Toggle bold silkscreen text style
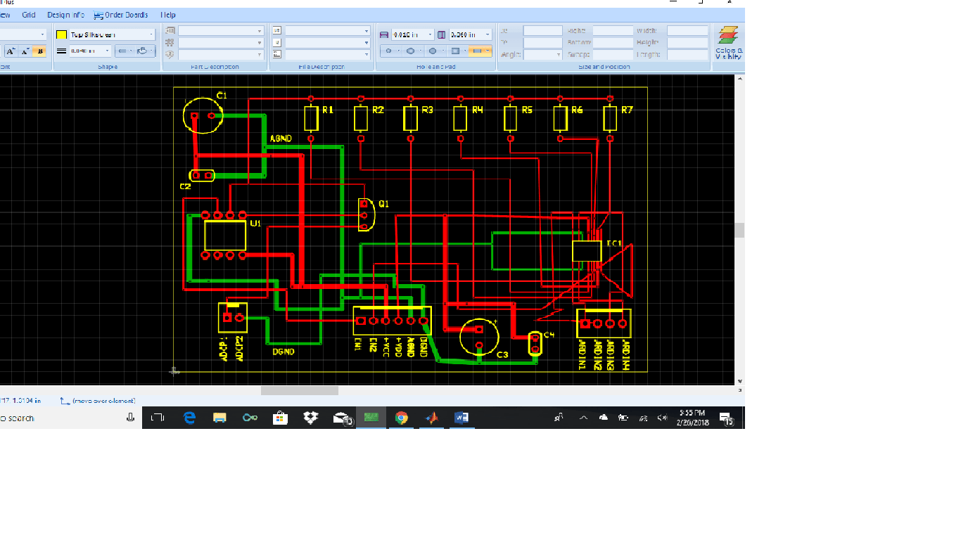961x540 pixels. coord(40,51)
